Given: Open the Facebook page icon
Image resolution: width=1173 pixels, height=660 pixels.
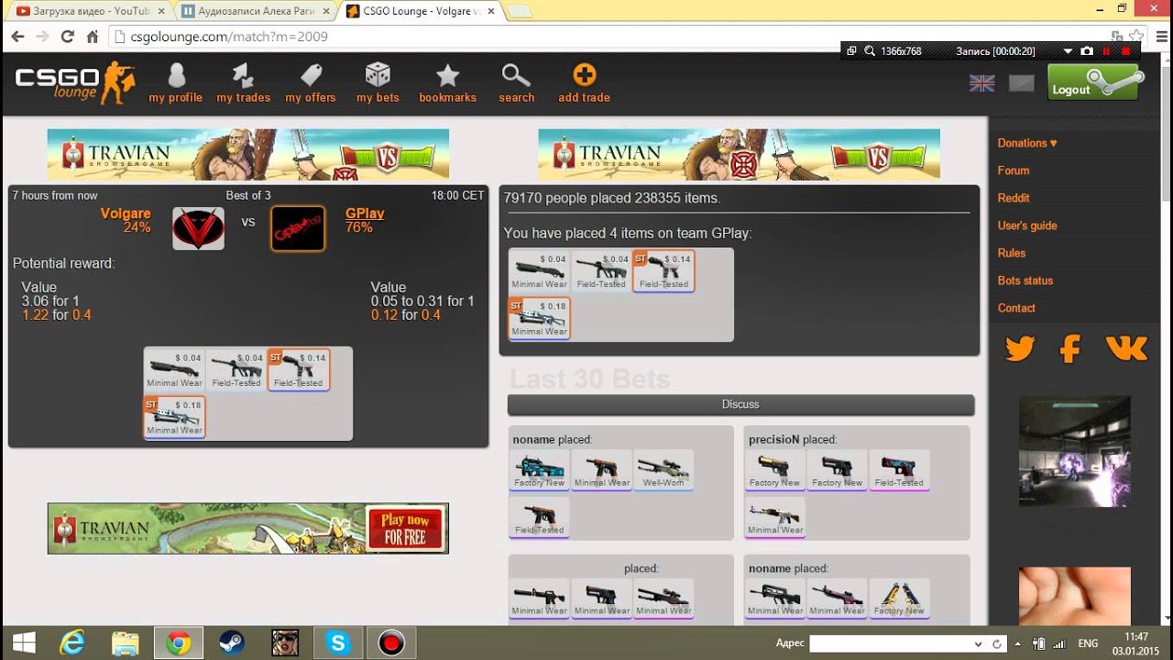Looking at the screenshot, I should [x=1069, y=348].
